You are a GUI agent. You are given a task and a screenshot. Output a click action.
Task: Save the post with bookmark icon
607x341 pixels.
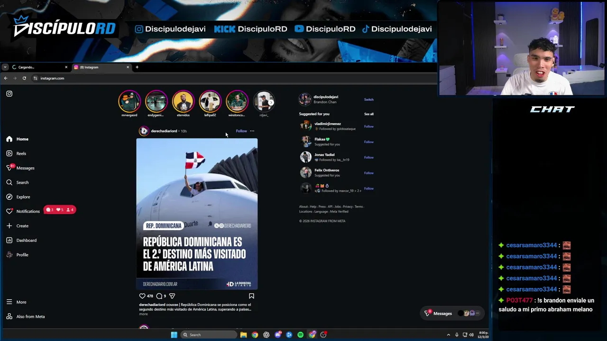tap(251, 296)
